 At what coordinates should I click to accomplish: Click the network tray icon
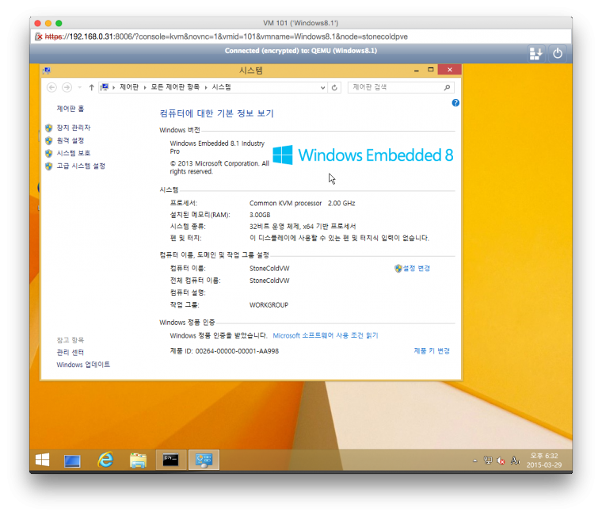(488, 460)
